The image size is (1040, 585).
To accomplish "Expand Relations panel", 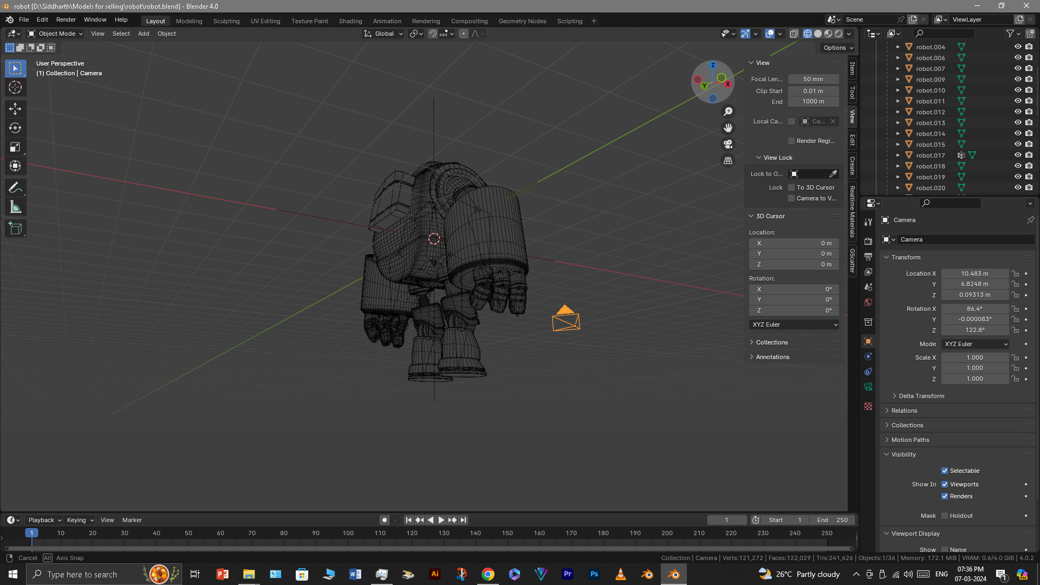I will coord(904,411).
